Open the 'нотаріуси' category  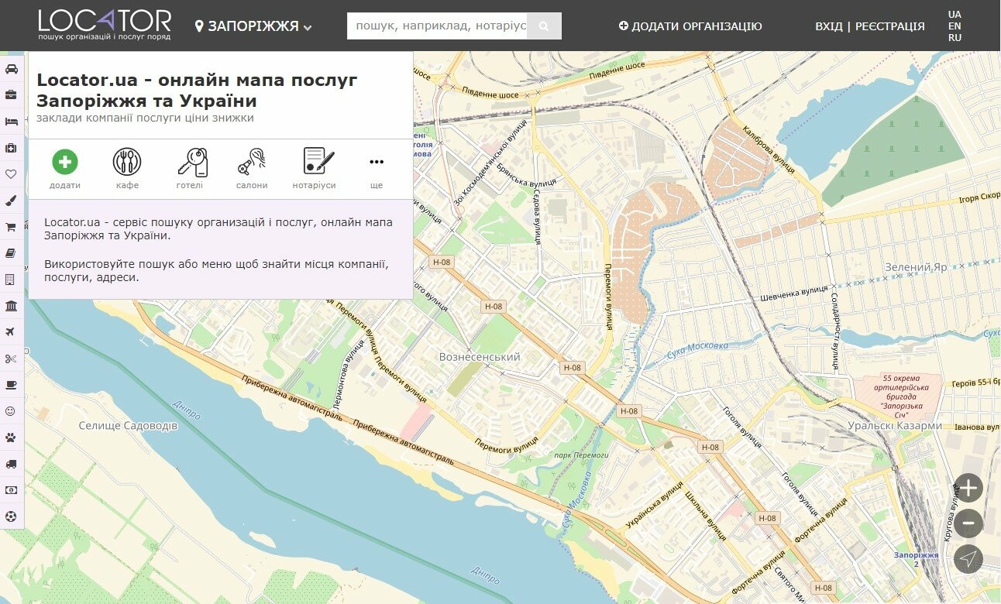point(315,170)
